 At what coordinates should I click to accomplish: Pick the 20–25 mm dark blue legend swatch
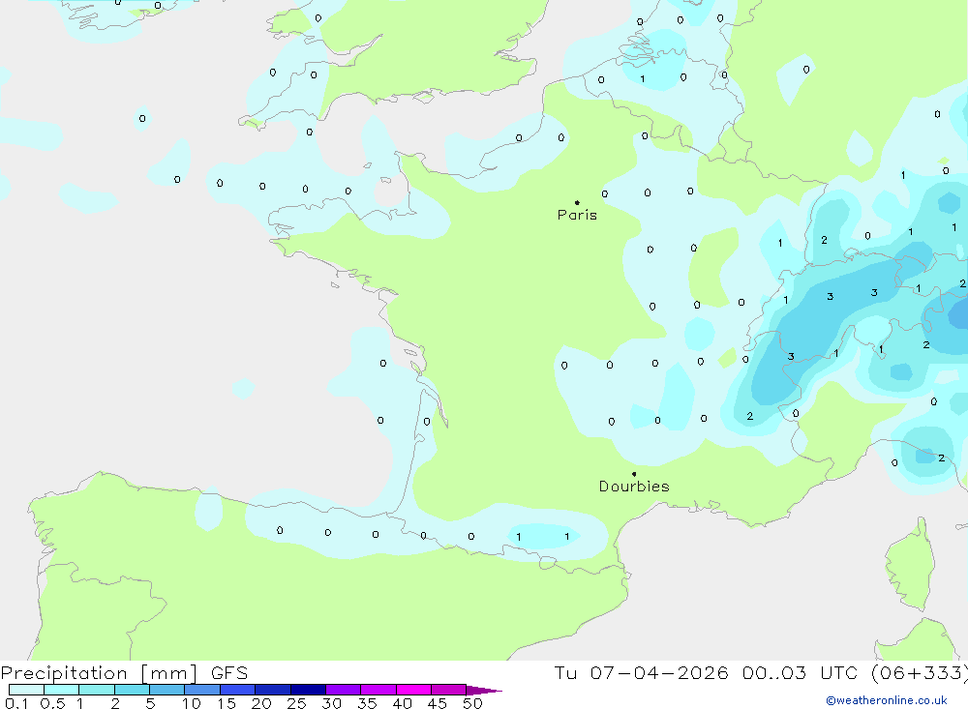click(273, 690)
